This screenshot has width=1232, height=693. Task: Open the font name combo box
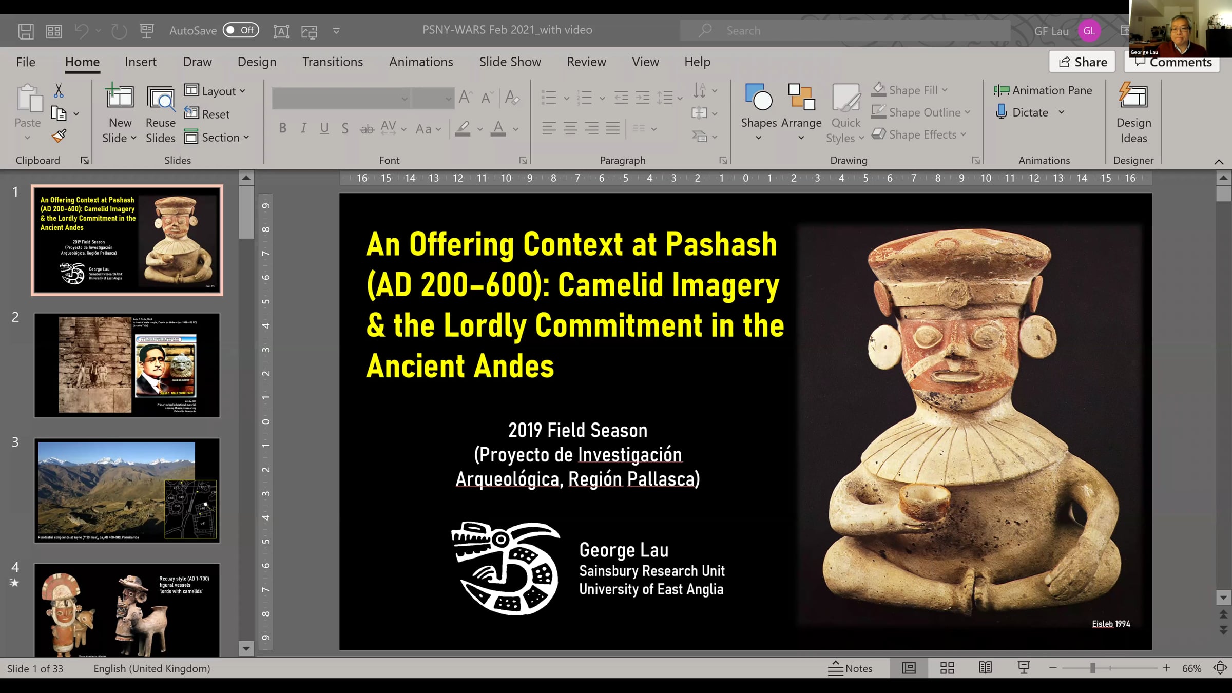pos(341,98)
